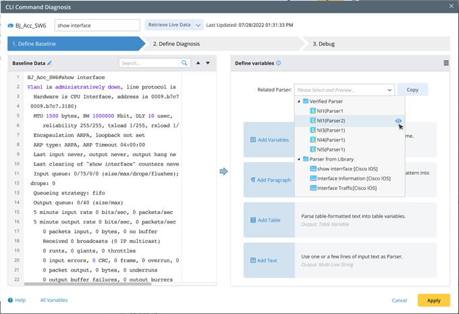This screenshot has width=459, height=314.
Task: Click the show interface command input field
Action: (x=97, y=25)
